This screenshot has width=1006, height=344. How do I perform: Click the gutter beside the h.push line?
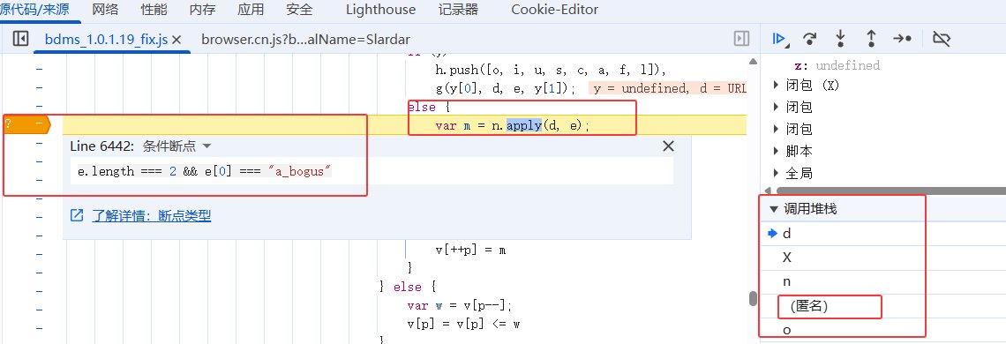39,70
